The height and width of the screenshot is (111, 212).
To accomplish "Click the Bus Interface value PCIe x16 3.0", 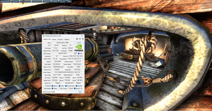I will tap(75, 59).
